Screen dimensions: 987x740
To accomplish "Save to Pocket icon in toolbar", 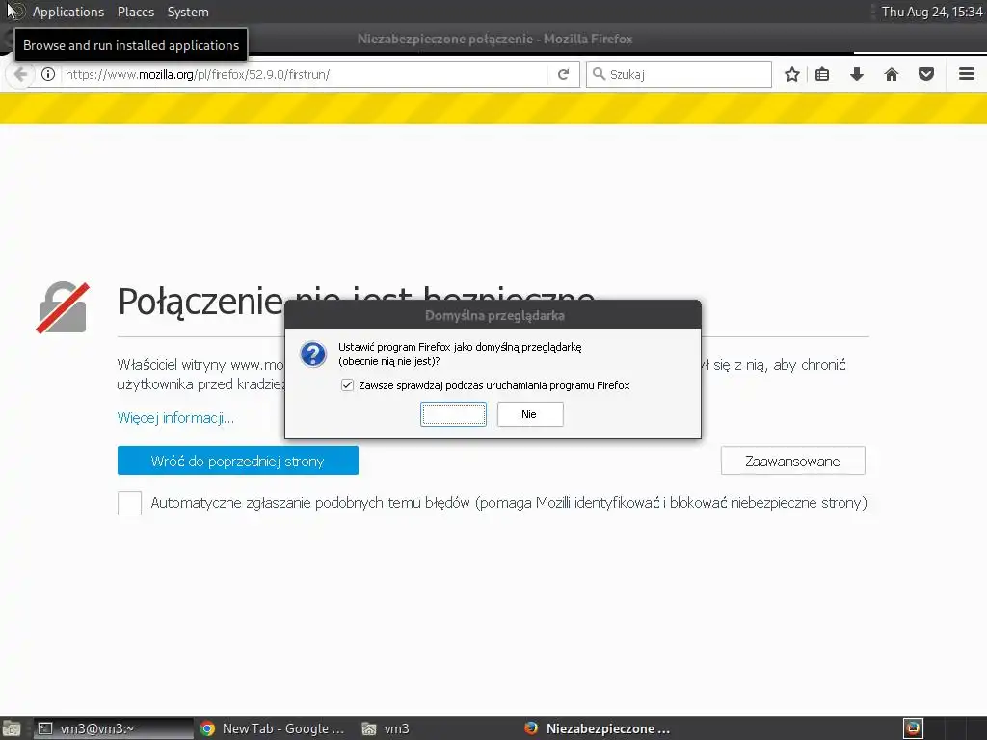I will click(x=926, y=74).
